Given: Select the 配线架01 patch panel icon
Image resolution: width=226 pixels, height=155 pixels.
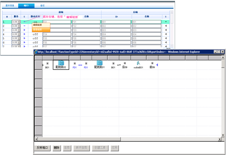Looking at the screenshot, I should [100, 63].
